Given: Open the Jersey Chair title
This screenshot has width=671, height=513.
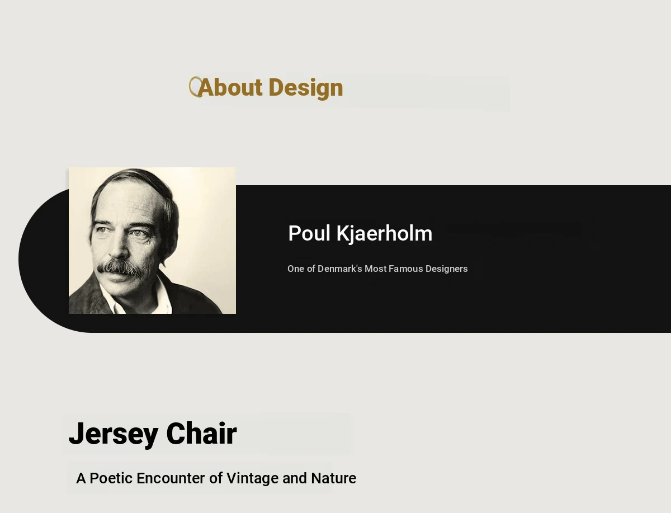Looking at the screenshot, I should pyautogui.click(x=153, y=434).
